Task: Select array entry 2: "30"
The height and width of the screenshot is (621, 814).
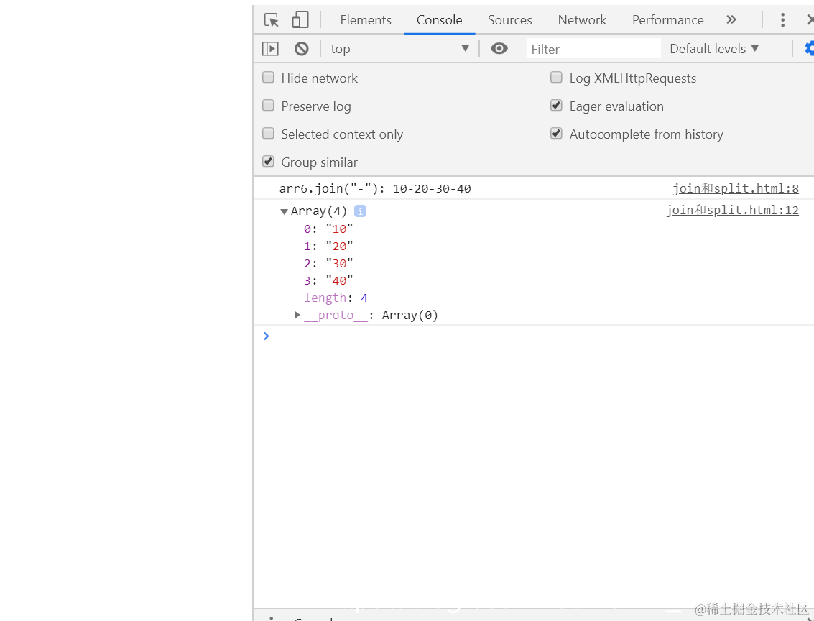Action: click(328, 263)
